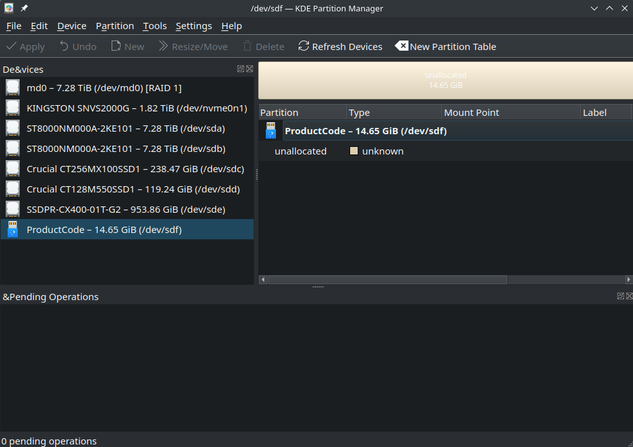Viewport: 633px width, 447px height.
Task: Select ProductCode /dev/sdf row in partition table
Action: (446, 131)
